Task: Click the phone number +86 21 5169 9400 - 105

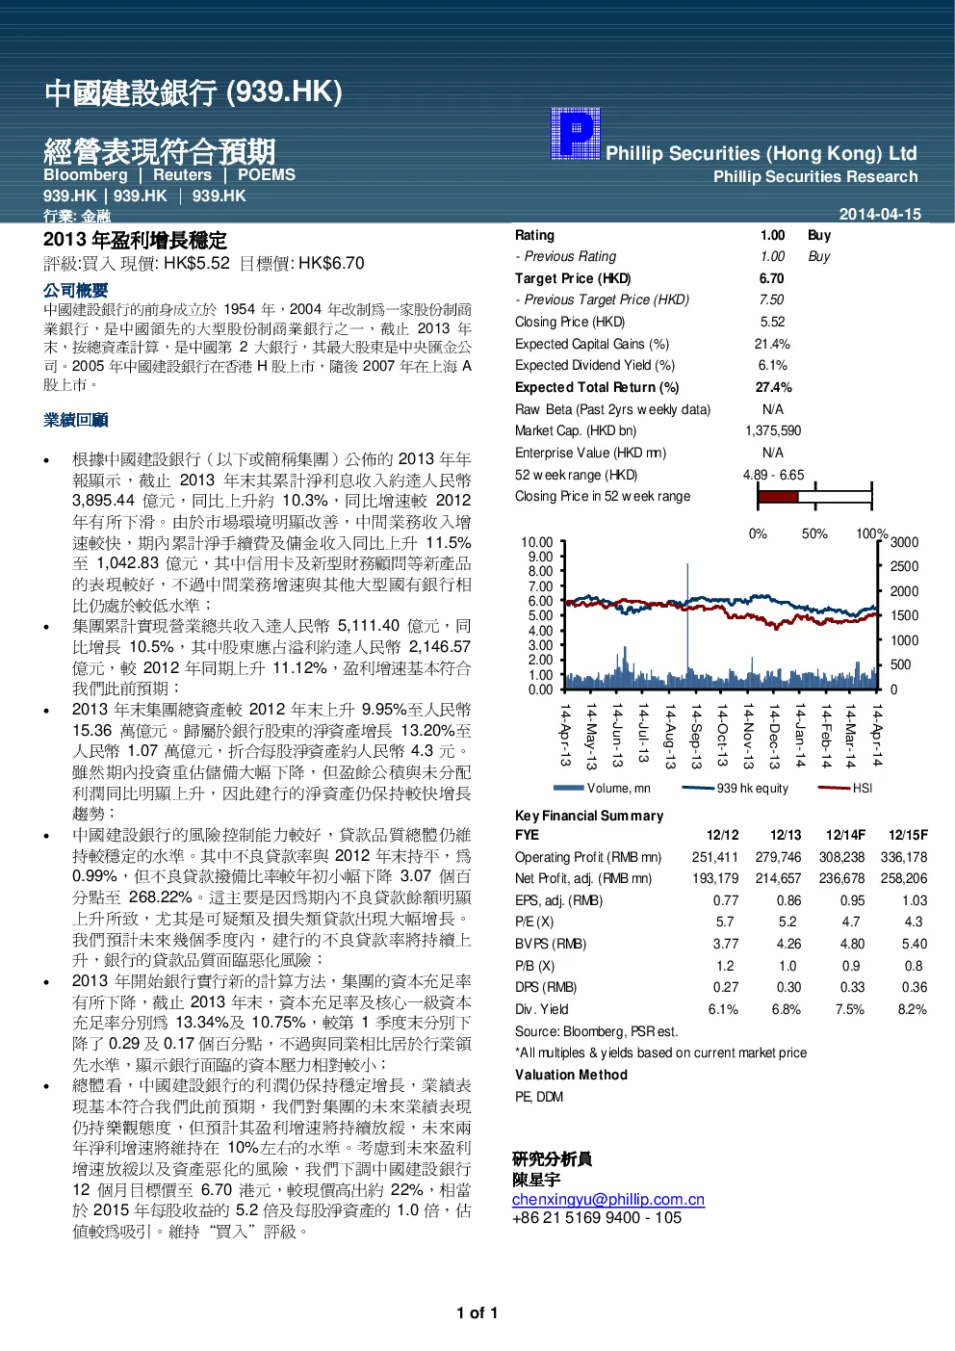Action: [x=597, y=1218]
